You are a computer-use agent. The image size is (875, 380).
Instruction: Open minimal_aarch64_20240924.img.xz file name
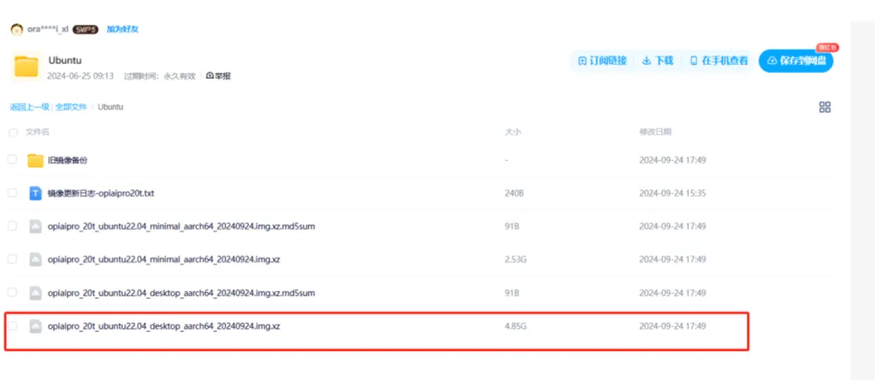tap(164, 260)
